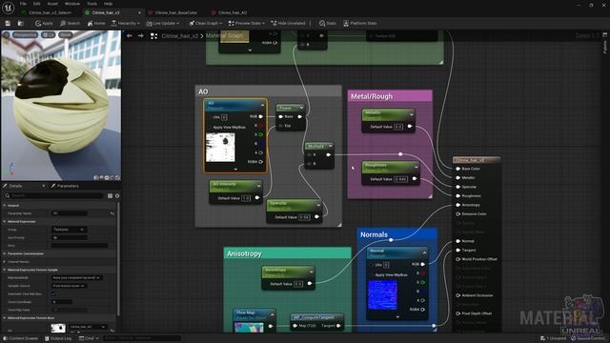
Task: Click the Save asset icon in toolbar
Action: pyautogui.click(x=8, y=23)
